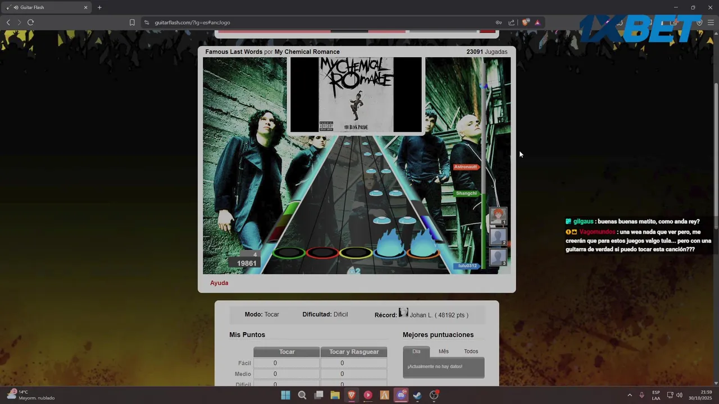Screen dimensions: 719x404
Task: Click the microphone icon in system tray
Action: coord(642,395)
